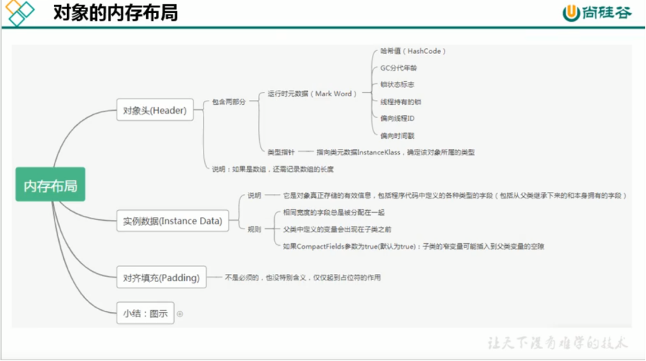This screenshot has width=646, height=361.
Task: Select the 锁状态标志 leaf
Action: (397, 84)
